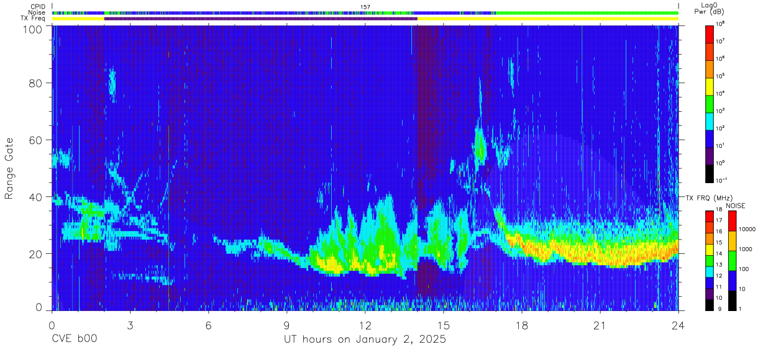Click the 40 tick label on Range Gate axis
The image size is (763, 352).
[x=35, y=197]
